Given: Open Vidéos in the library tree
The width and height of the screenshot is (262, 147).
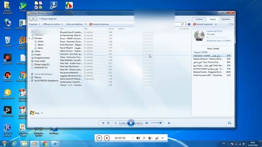Looking at the screenshot, I should tap(36, 51).
